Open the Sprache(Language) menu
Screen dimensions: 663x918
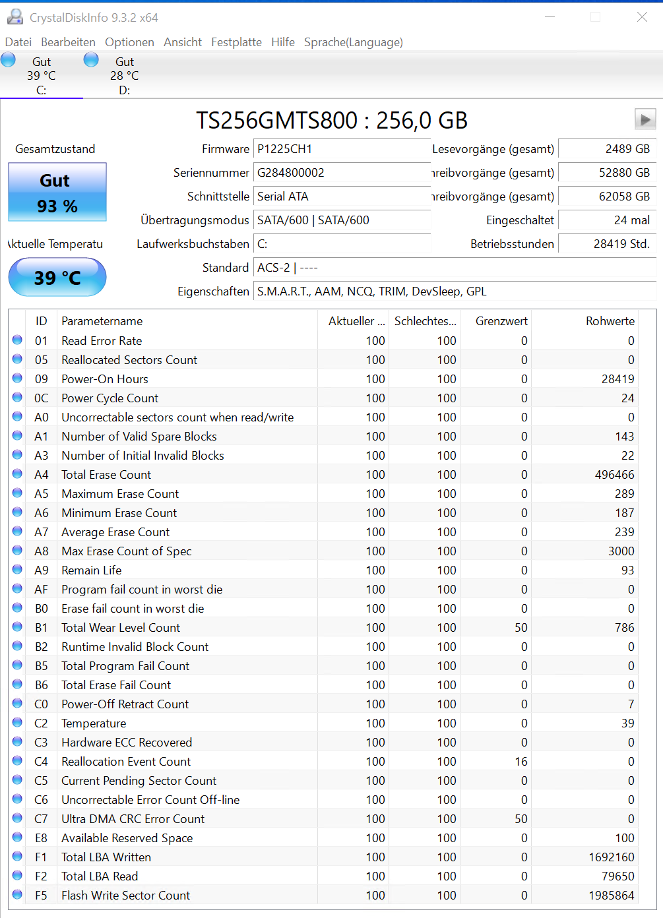click(354, 42)
